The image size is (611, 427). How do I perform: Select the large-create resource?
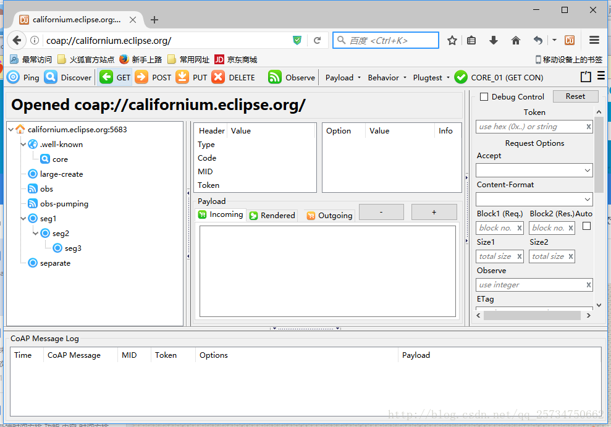pos(56,174)
